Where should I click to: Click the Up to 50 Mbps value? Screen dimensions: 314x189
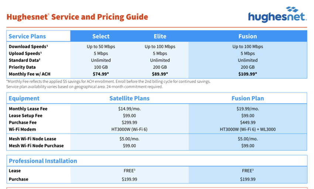tap(101, 47)
